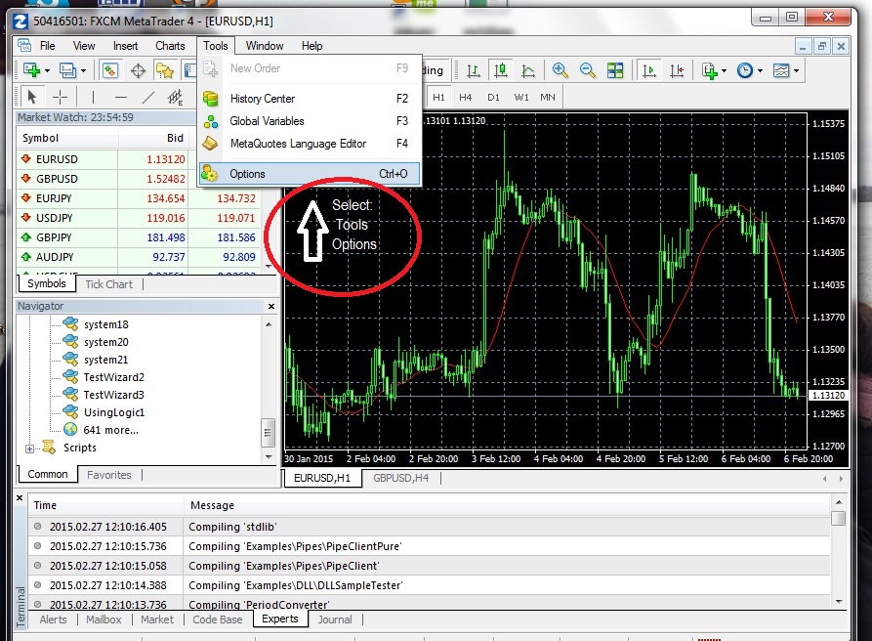Open the Templates dropdown arrow
This screenshot has width=872, height=641.
[x=797, y=70]
